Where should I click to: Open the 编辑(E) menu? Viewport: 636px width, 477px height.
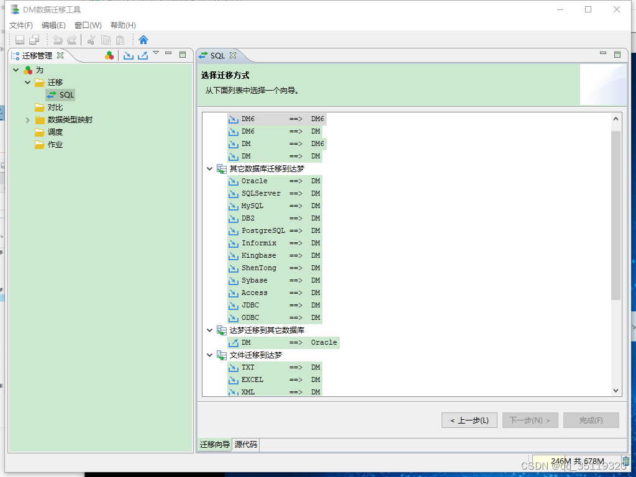[x=53, y=25]
